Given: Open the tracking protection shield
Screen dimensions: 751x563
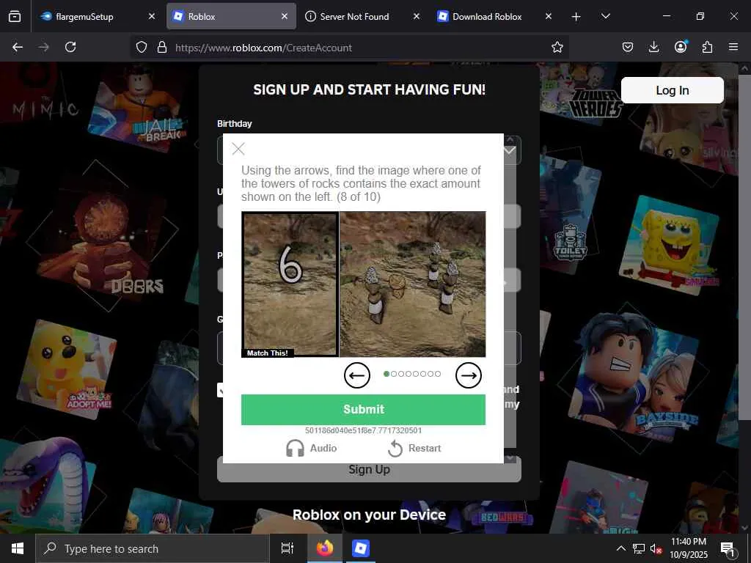Looking at the screenshot, I should pos(142,48).
